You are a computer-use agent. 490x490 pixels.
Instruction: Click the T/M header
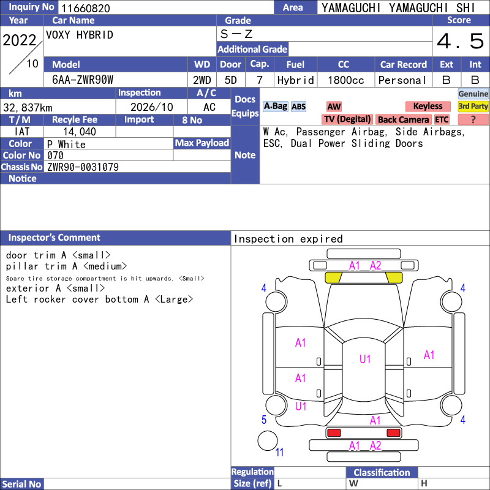[x=22, y=119]
